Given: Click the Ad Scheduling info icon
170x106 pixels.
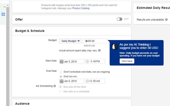Looking at the screenshot, I should click(x=55, y=86).
